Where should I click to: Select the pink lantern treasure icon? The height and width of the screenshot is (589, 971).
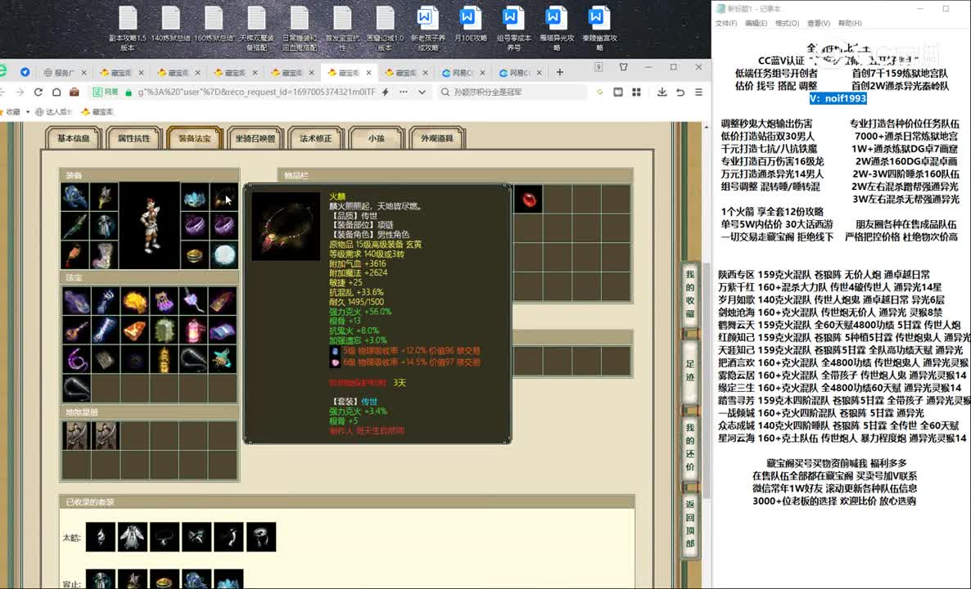click(x=194, y=330)
